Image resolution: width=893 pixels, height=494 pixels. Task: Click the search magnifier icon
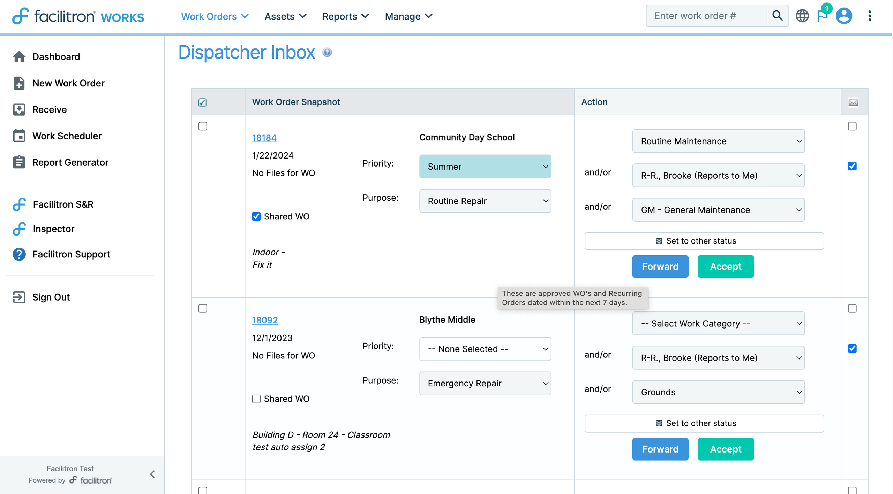pos(777,16)
